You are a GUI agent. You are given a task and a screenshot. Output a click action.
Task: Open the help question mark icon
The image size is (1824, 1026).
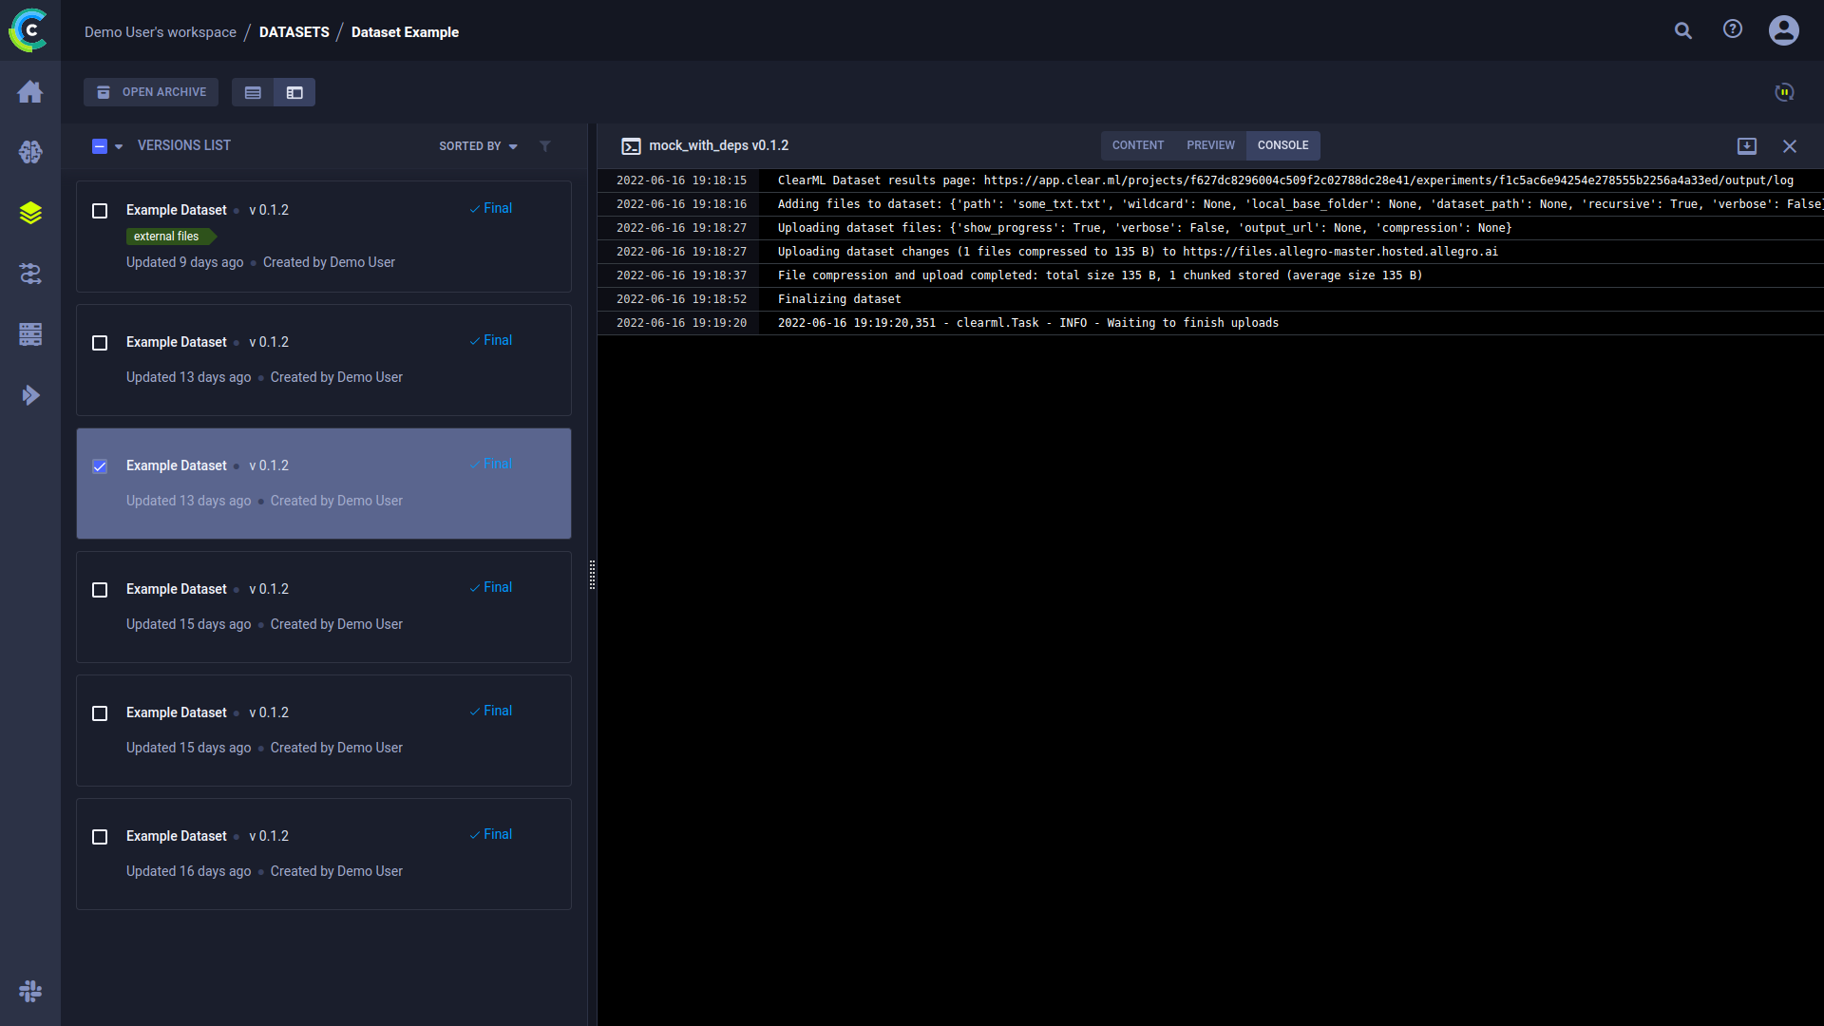click(1733, 29)
